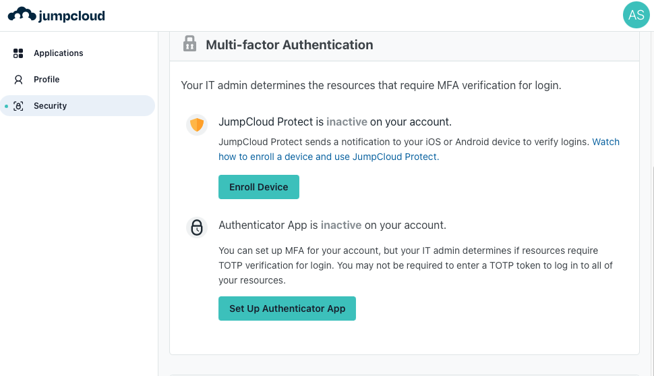Open the Watch how to enroll link
Screen dimensions: 654x376
coord(419,149)
